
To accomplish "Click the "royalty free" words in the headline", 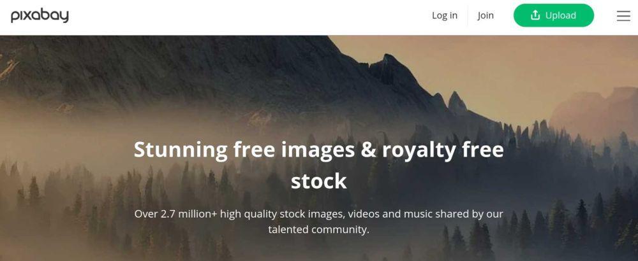I will point(443,150).
